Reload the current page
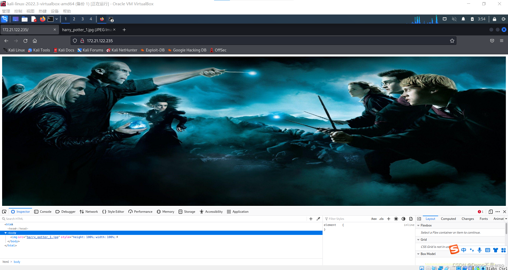The image size is (508, 270). point(25,41)
